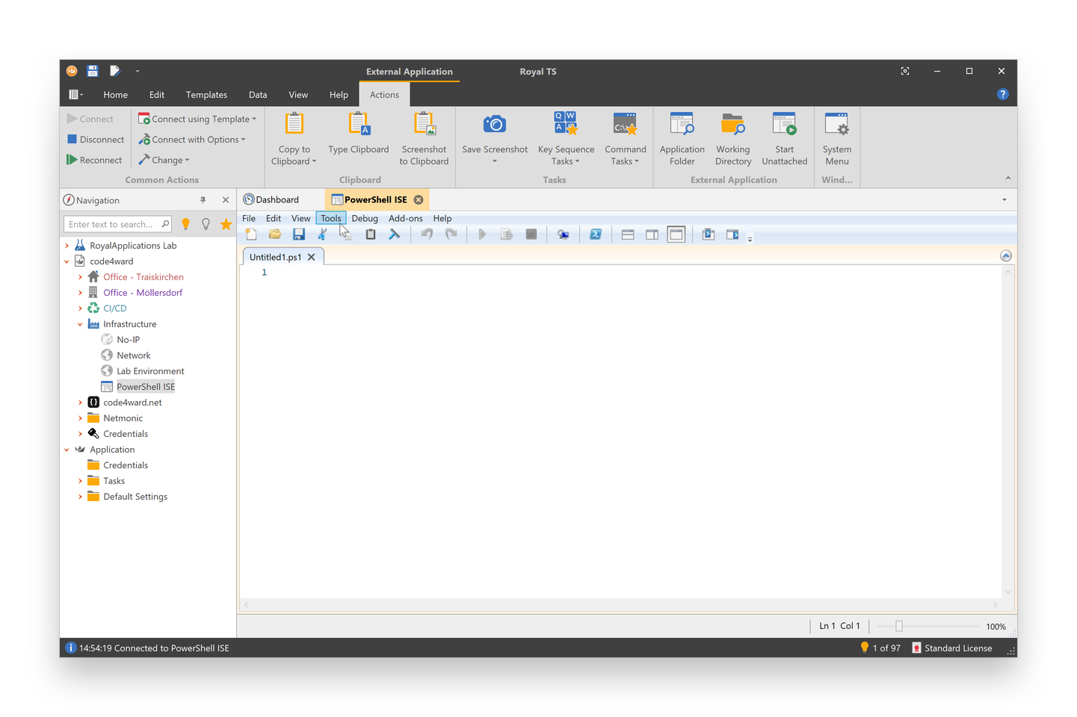This screenshot has width=1077, height=717.
Task: Click the Start Unattached icon
Action: (784, 123)
